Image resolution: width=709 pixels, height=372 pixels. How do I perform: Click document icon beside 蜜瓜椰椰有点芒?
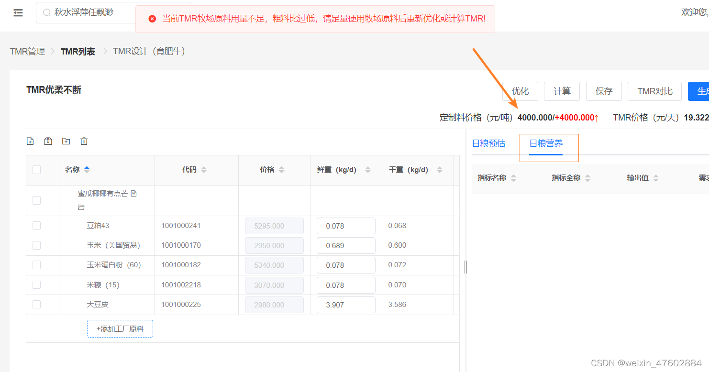133,194
